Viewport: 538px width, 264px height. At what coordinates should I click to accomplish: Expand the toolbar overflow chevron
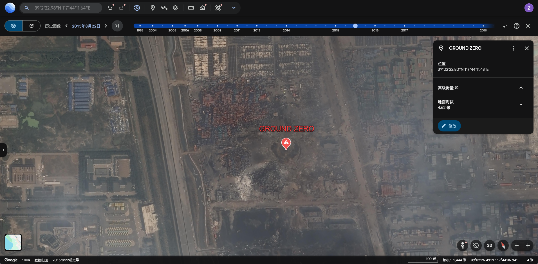[234, 8]
